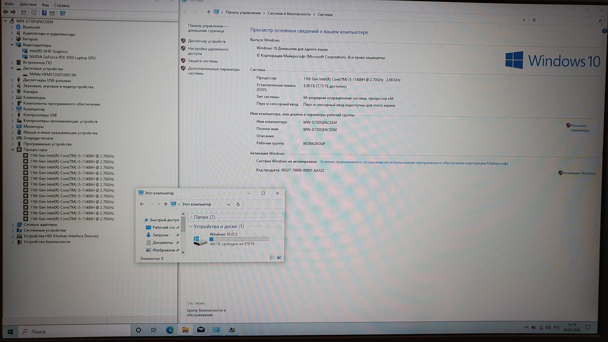Screen dimensions: 608x342
Task: Open the Вид menu
Action: (x=45, y=5)
